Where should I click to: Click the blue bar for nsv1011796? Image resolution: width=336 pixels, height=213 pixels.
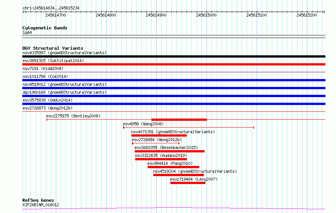174,80
